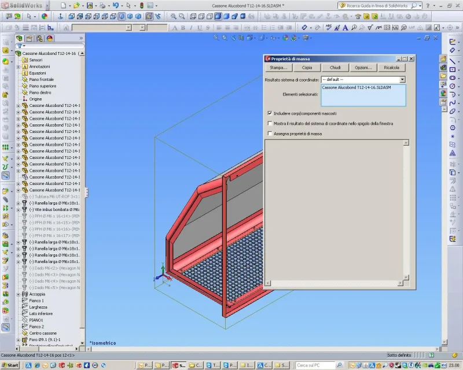Open the PropertyManager tab
The height and width of the screenshot is (370, 463).
[x=29, y=38]
